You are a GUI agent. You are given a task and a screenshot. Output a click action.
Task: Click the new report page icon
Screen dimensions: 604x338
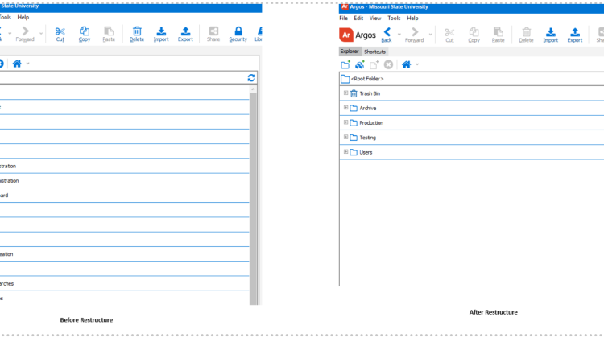point(374,64)
